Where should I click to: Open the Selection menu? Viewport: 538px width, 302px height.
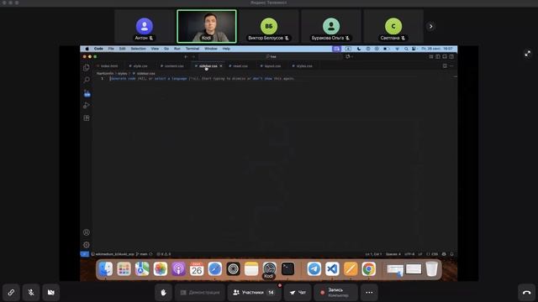(138, 49)
